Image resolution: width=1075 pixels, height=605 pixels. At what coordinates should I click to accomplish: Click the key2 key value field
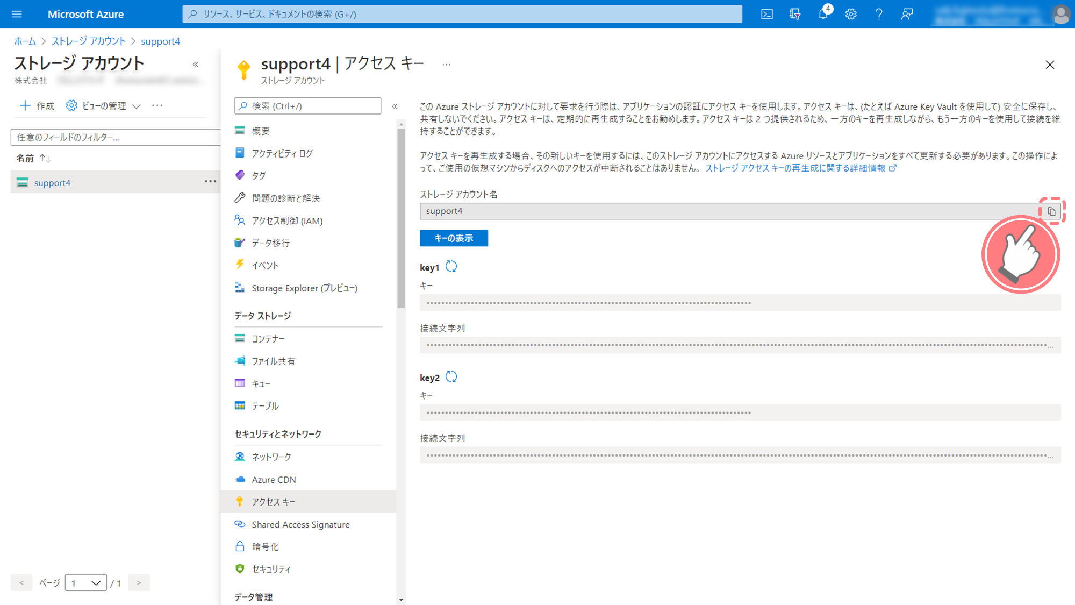point(740,412)
